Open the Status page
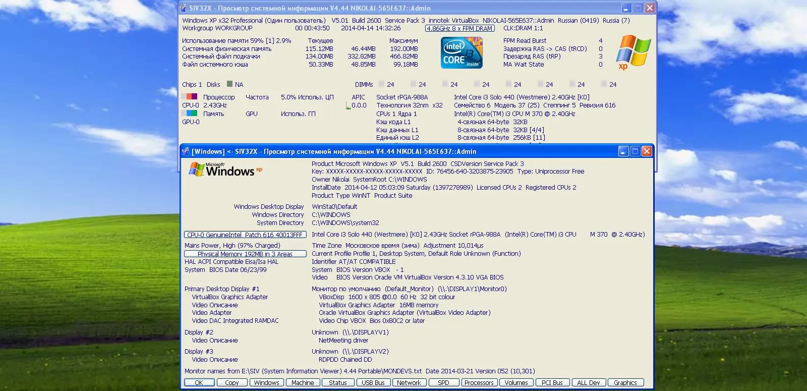The height and width of the screenshot is (391, 807). point(338,383)
